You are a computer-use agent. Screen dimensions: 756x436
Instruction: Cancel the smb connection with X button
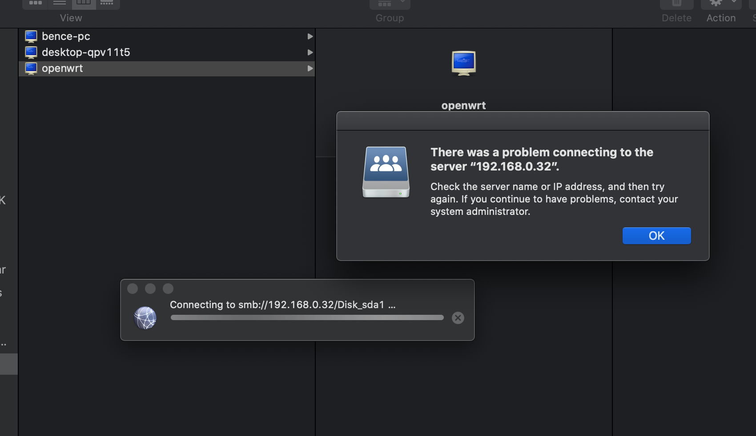(x=458, y=318)
